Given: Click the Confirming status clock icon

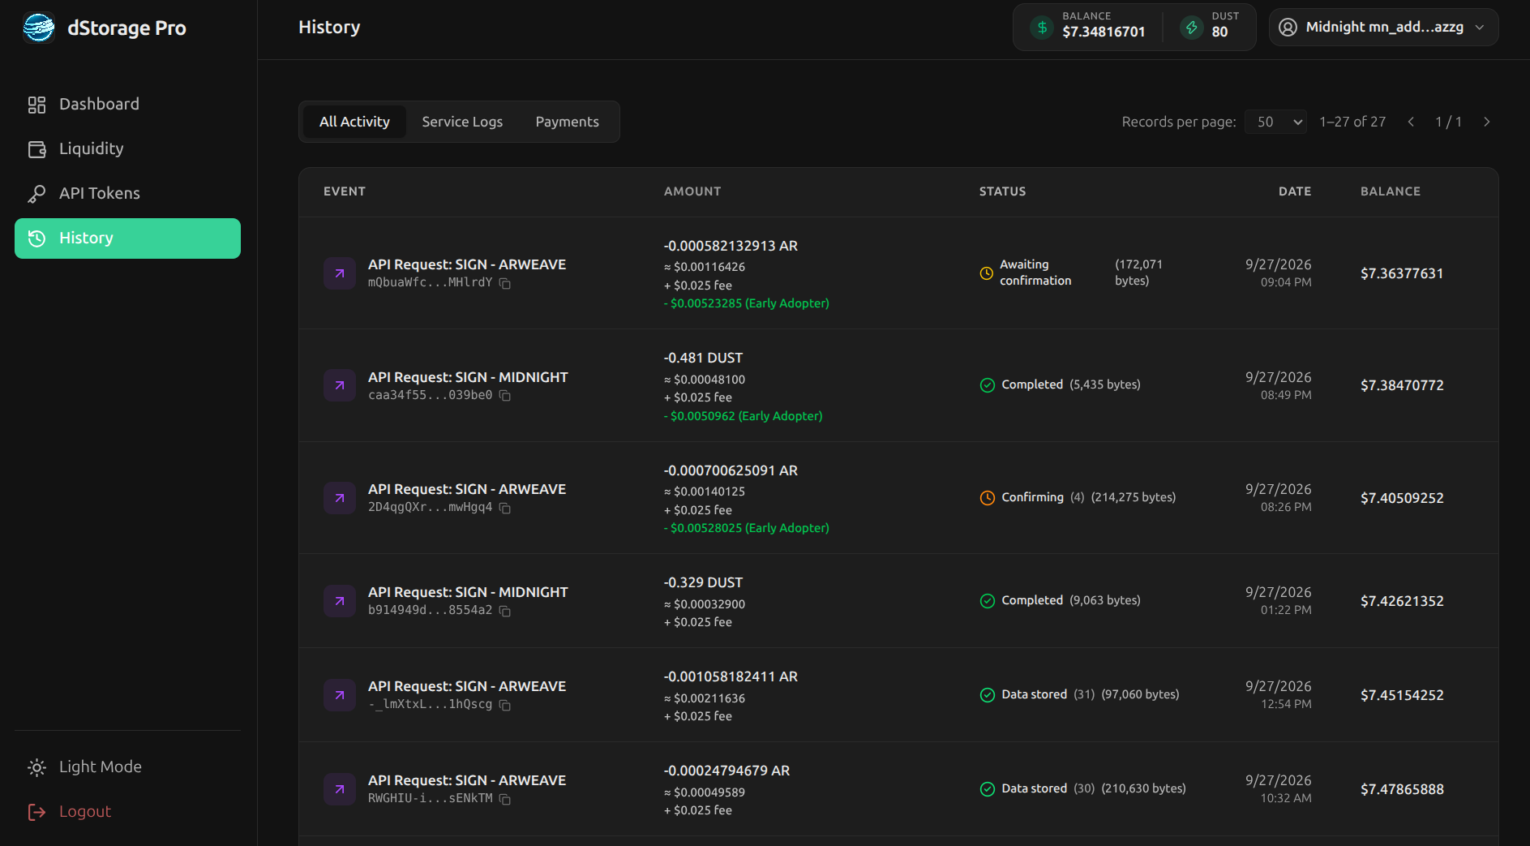Looking at the screenshot, I should point(987,498).
